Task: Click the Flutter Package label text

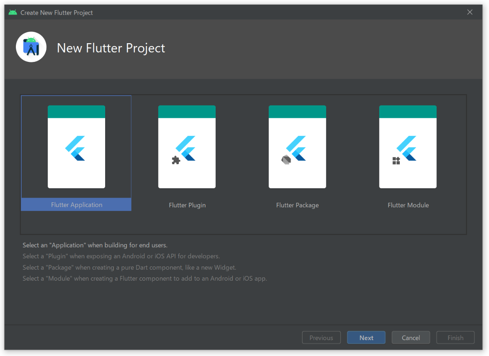Action: coord(297,205)
